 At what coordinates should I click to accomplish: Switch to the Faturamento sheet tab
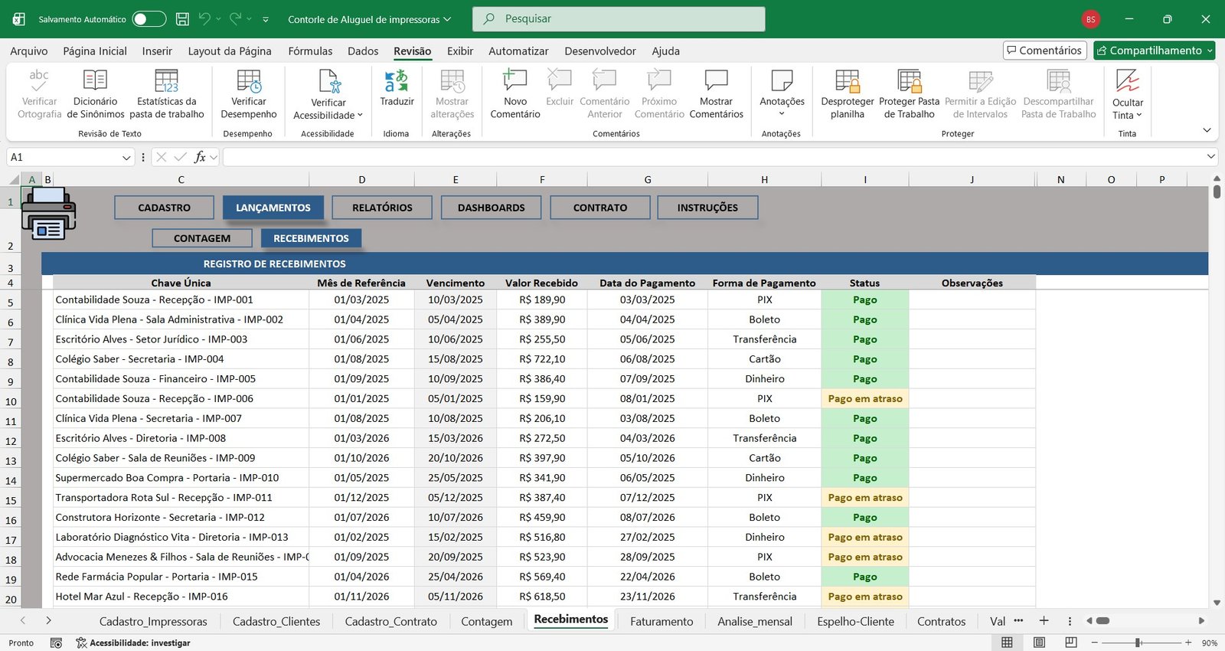coord(661,621)
